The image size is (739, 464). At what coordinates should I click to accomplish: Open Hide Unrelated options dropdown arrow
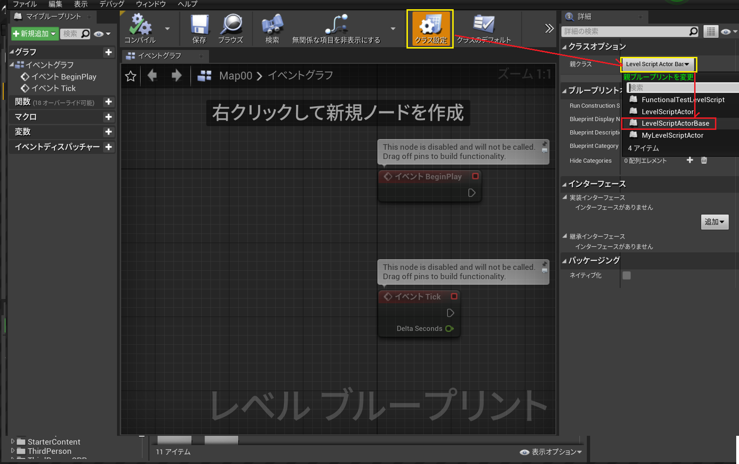point(393,29)
